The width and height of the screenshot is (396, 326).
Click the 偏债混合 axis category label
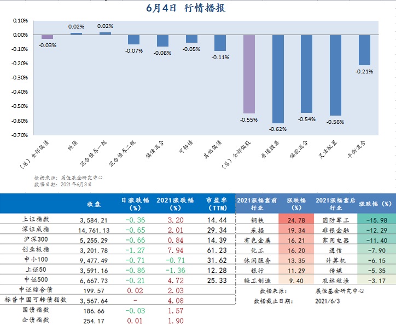click(x=155, y=149)
